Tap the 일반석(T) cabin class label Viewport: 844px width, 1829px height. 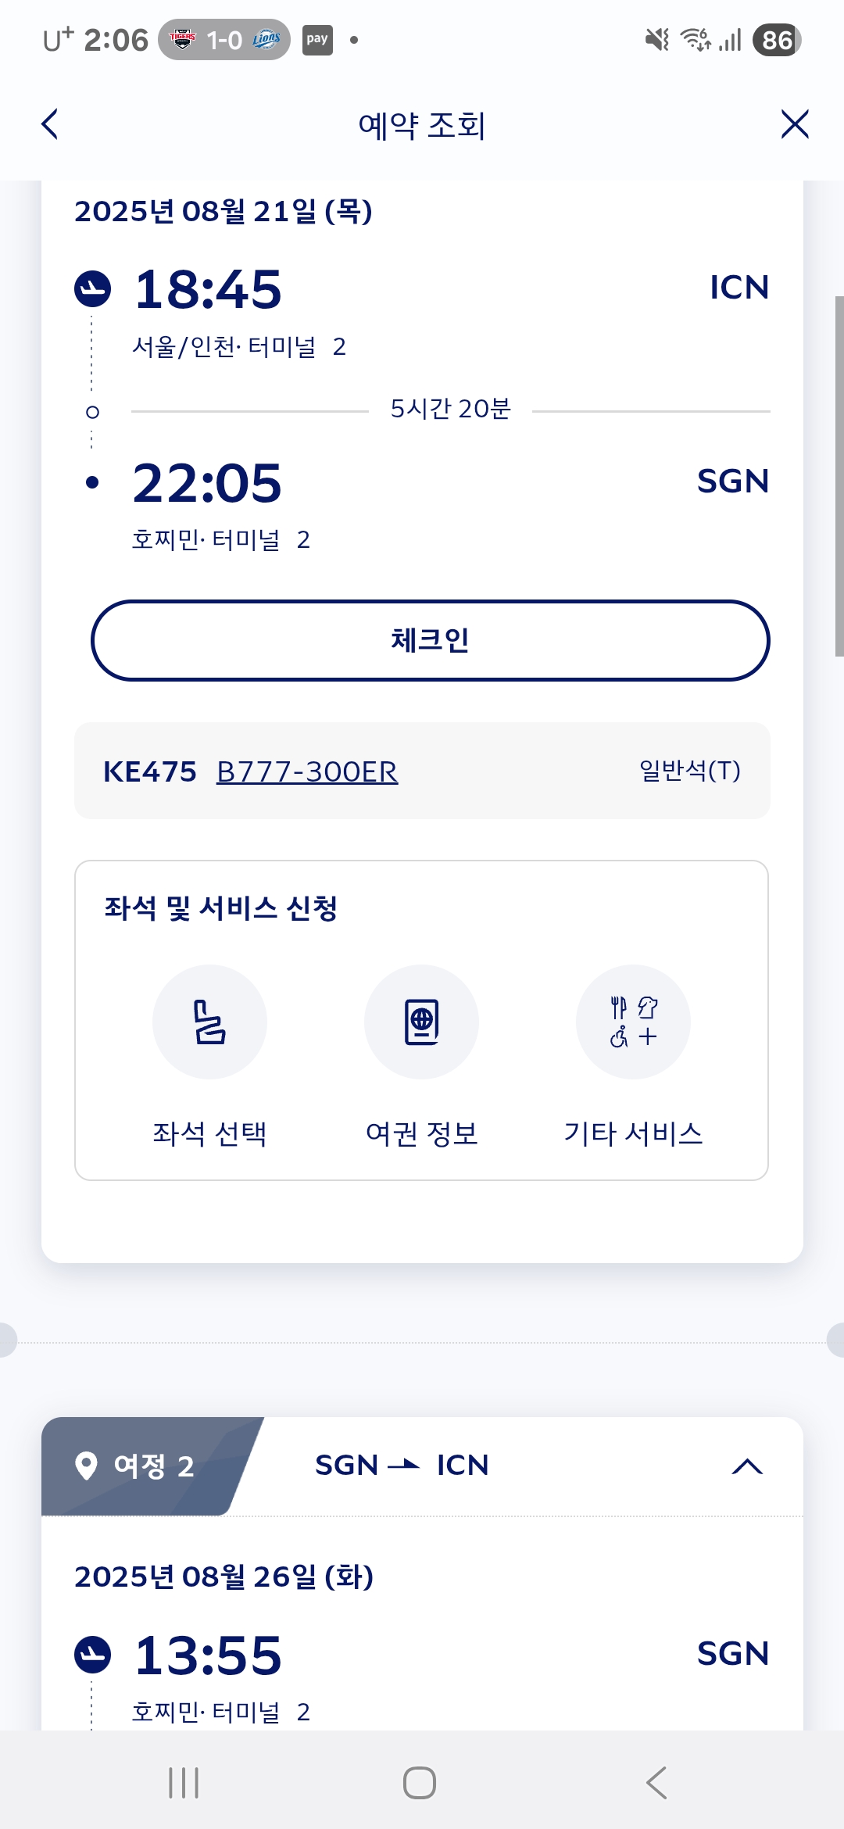[x=689, y=771]
